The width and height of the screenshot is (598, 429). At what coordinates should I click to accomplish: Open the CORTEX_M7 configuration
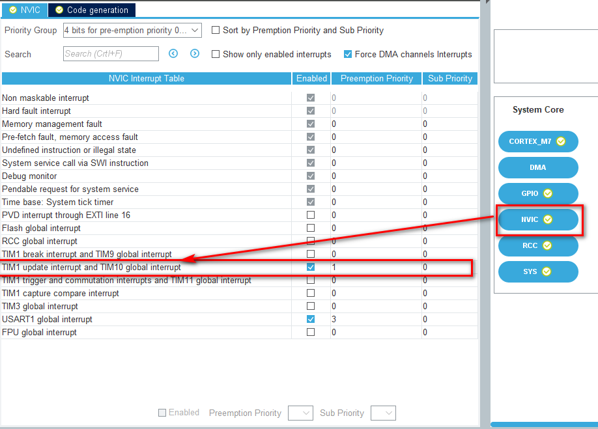[538, 141]
